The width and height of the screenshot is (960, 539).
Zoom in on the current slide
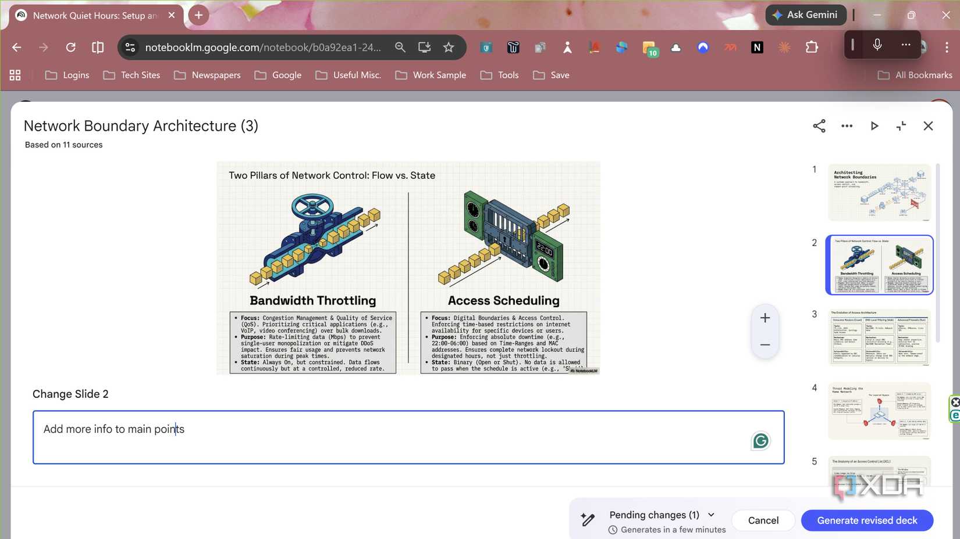pos(765,317)
